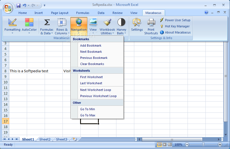Choose Next Worksheet Loop
The image size is (230, 149).
tap(97, 90)
